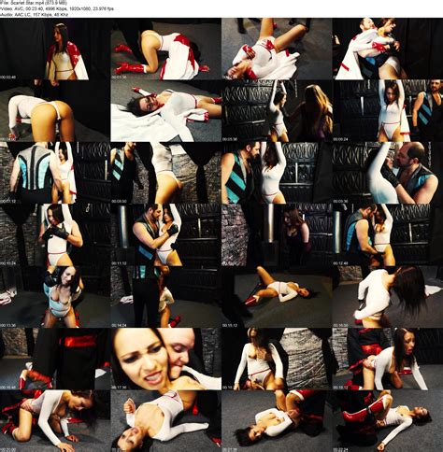Open the frame timestamped 00:08:00
The height and width of the screenshot is (452, 443).
(x=166, y=173)
